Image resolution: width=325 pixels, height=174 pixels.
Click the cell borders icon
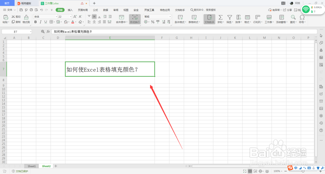pos(51,22)
